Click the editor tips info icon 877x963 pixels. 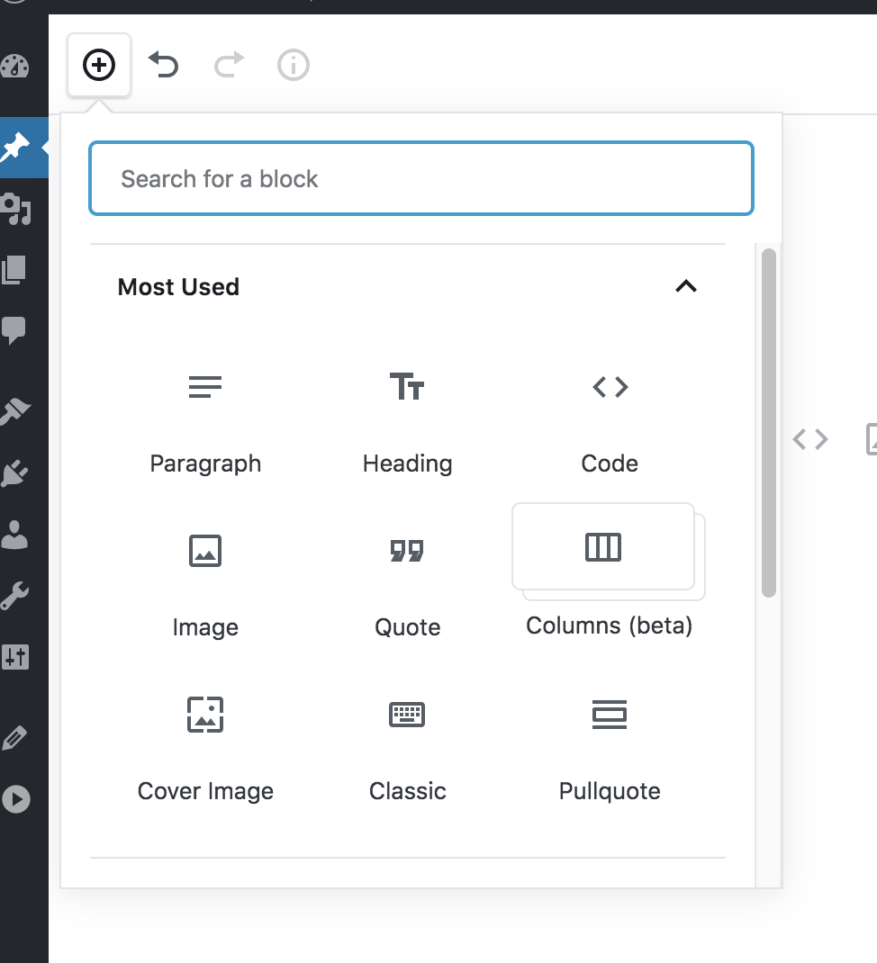pyautogui.click(x=293, y=66)
